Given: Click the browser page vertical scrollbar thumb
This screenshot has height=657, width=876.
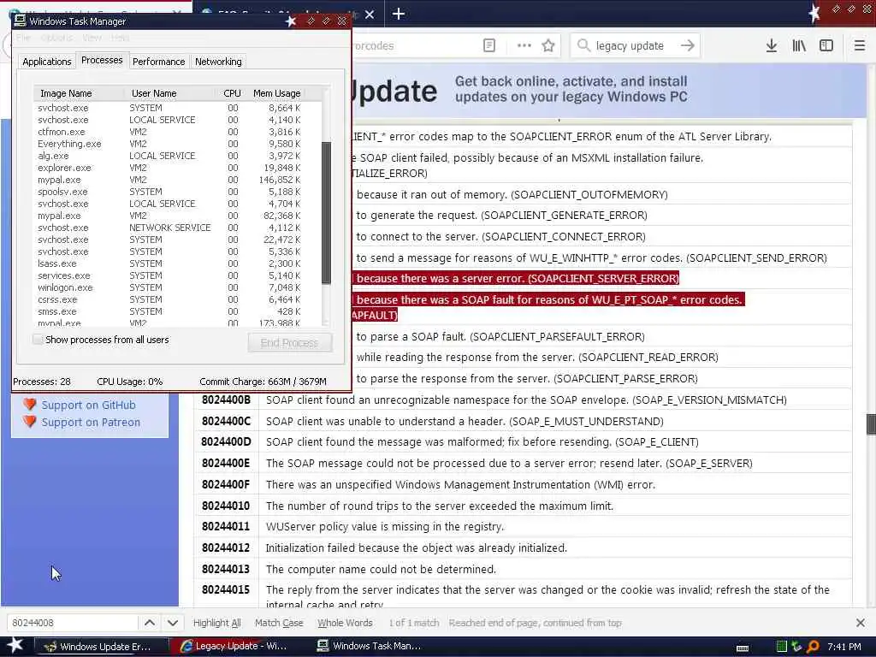Looking at the screenshot, I should [870, 424].
